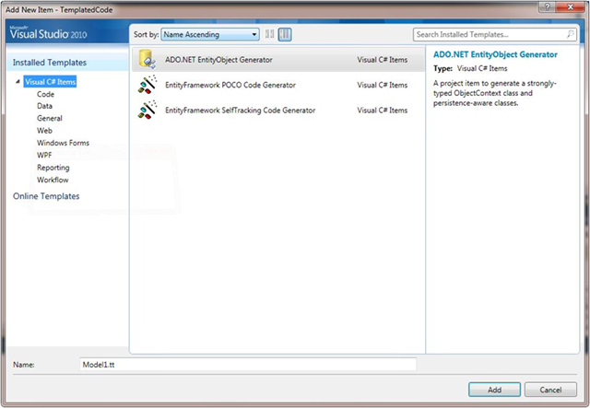Switch to medium icons list view
Image resolution: width=590 pixels, height=408 pixels.
pyautogui.click(x=285, y=35)
